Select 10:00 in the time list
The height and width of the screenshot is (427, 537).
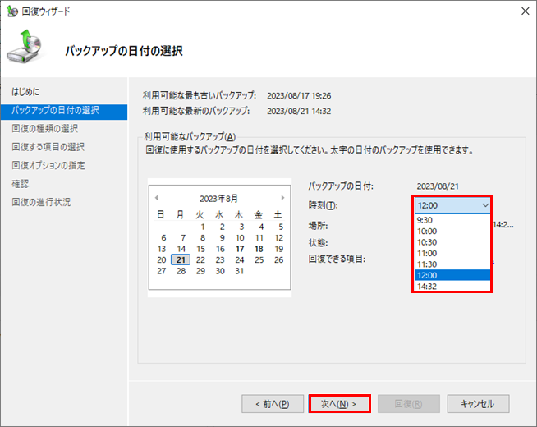(452, 231)
